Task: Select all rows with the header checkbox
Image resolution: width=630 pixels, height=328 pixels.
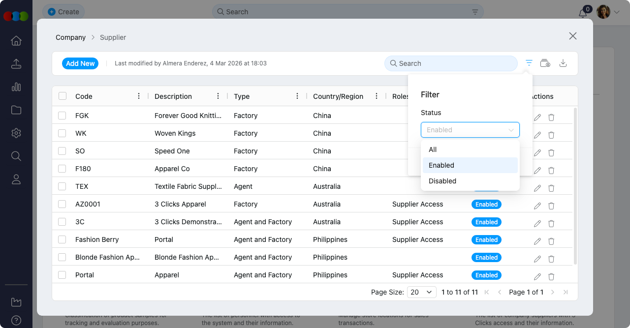Action: click(x=63, y=96)
